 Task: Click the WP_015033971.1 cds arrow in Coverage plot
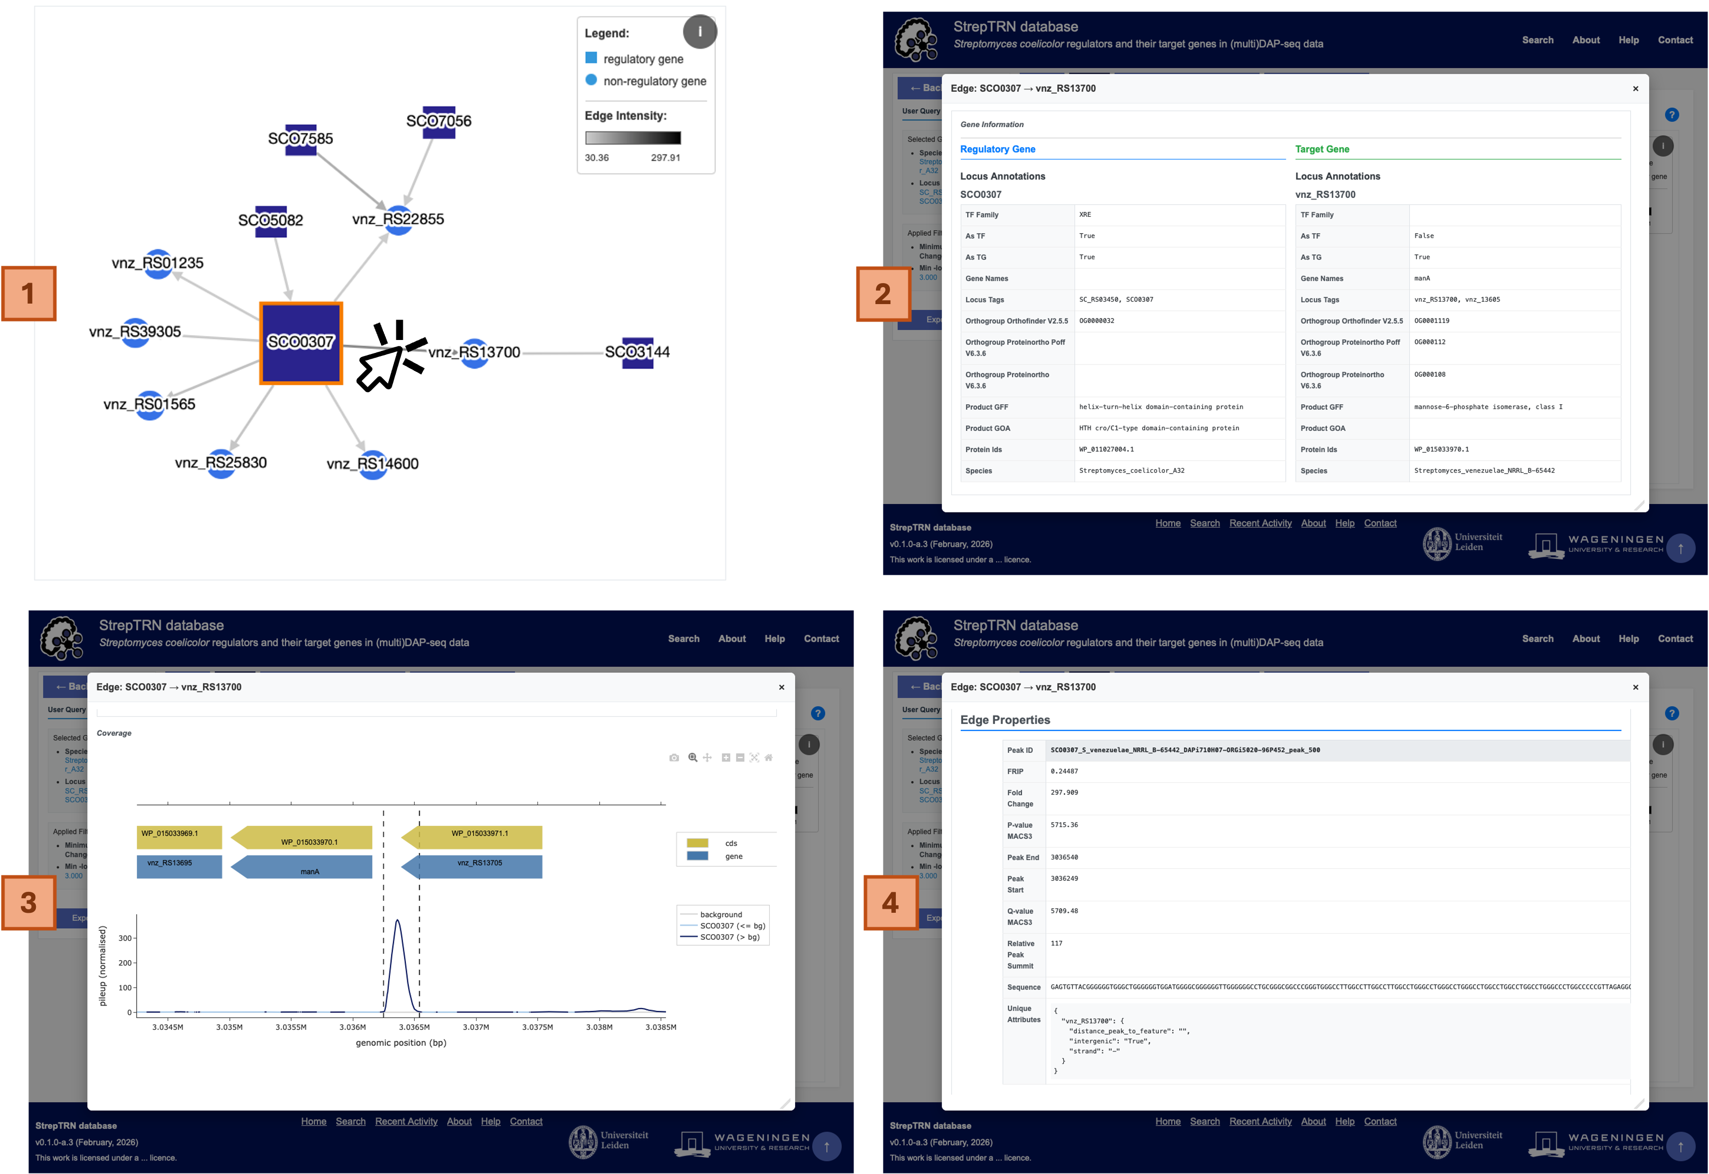tap(472, 837)
